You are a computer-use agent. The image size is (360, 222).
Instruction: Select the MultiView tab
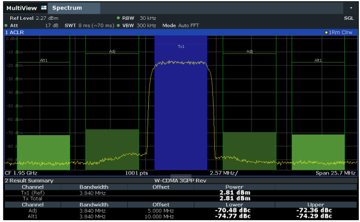click(22, 8)
